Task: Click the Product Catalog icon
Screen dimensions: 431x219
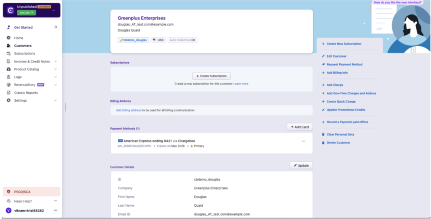Action: pos(8,69)
